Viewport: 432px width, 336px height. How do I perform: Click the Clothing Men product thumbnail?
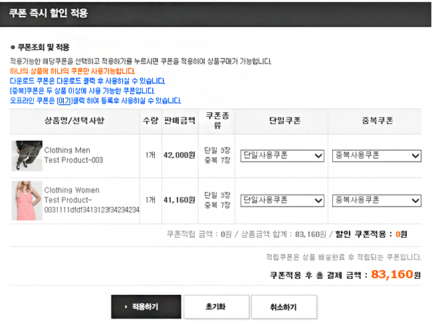pos(27,156)
